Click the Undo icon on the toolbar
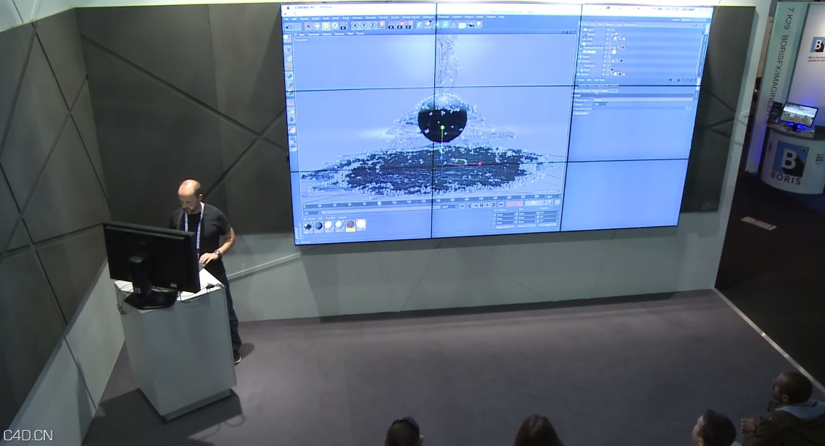Image resolution: width=825 pixels, height=446 pixels. pos(288,25)
